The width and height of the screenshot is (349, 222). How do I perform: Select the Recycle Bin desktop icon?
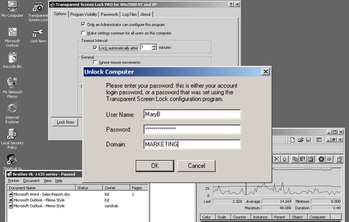pyautogui.click(x=12, y=60)
